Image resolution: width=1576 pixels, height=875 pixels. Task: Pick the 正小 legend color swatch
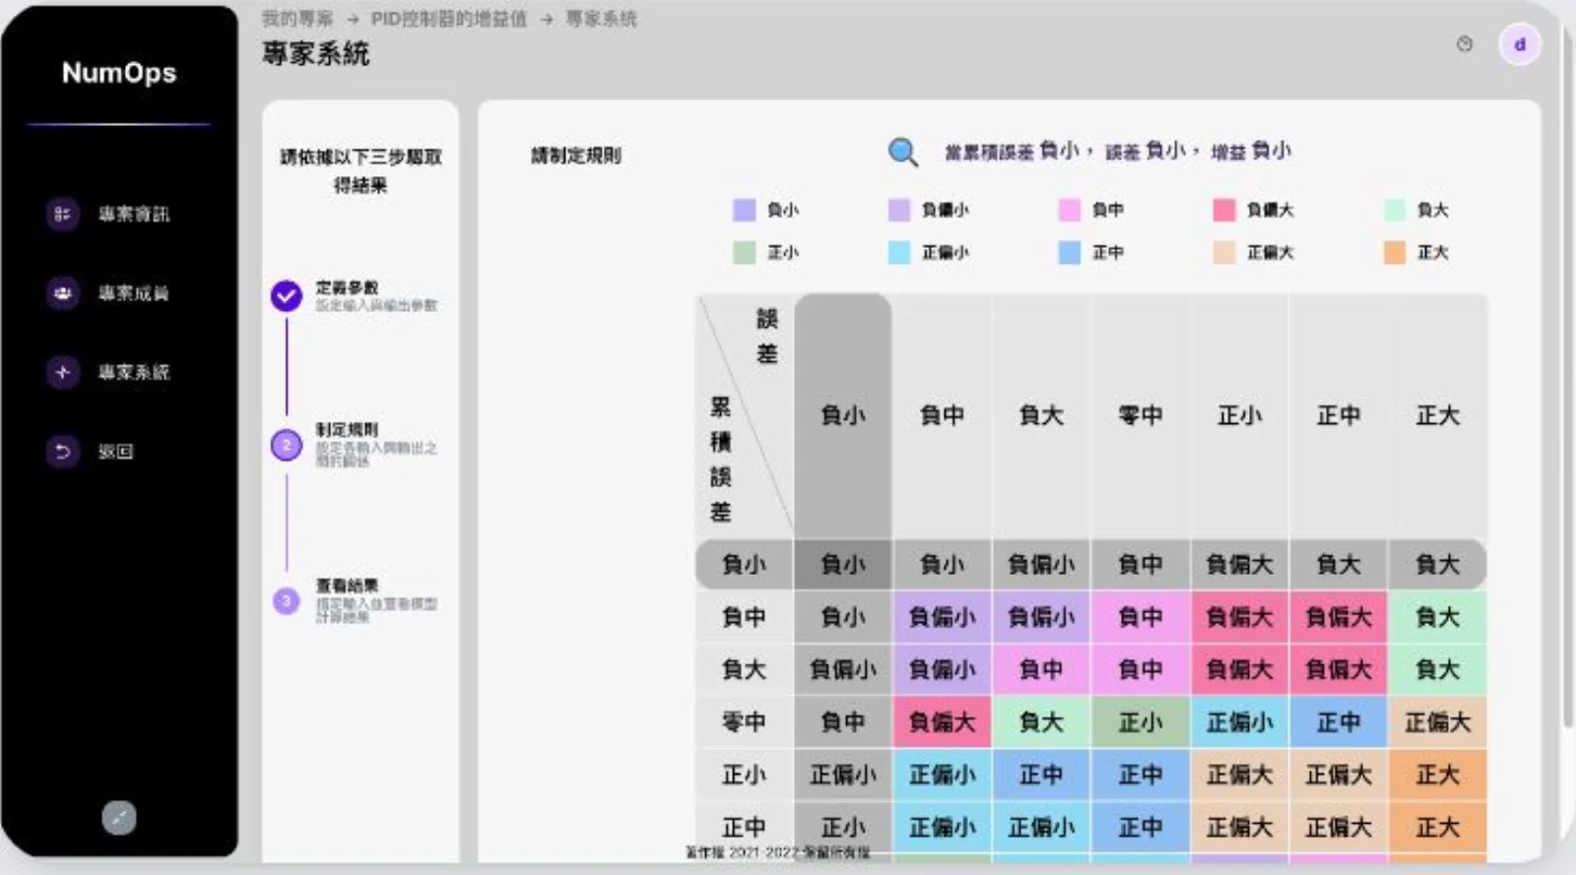pyautogui.click(x=745, y=253)
